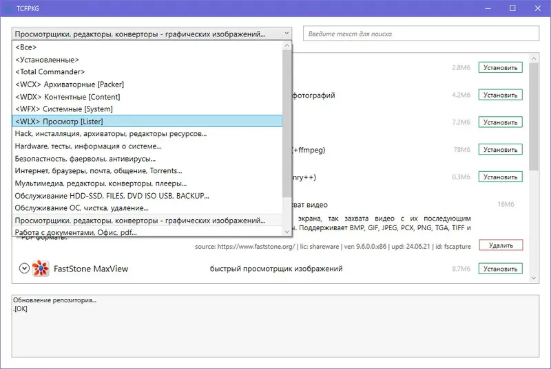551x369 pixels.
Task: Select <WFX> Системные [System] entry
Action: pos(147,109)
